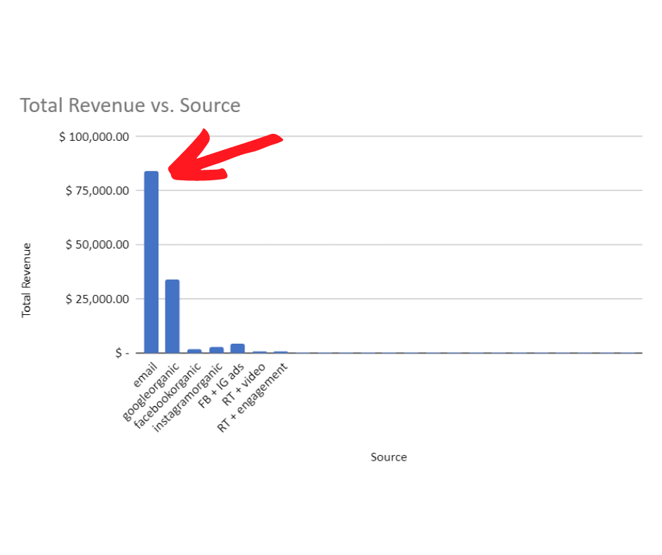Select the tall blue email bar
Screen dimensions: 662x555
[151, 262]
